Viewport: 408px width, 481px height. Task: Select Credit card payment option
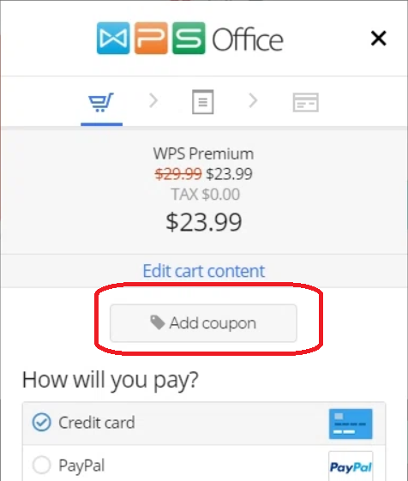pyautogui.click(x=204, y=424)
